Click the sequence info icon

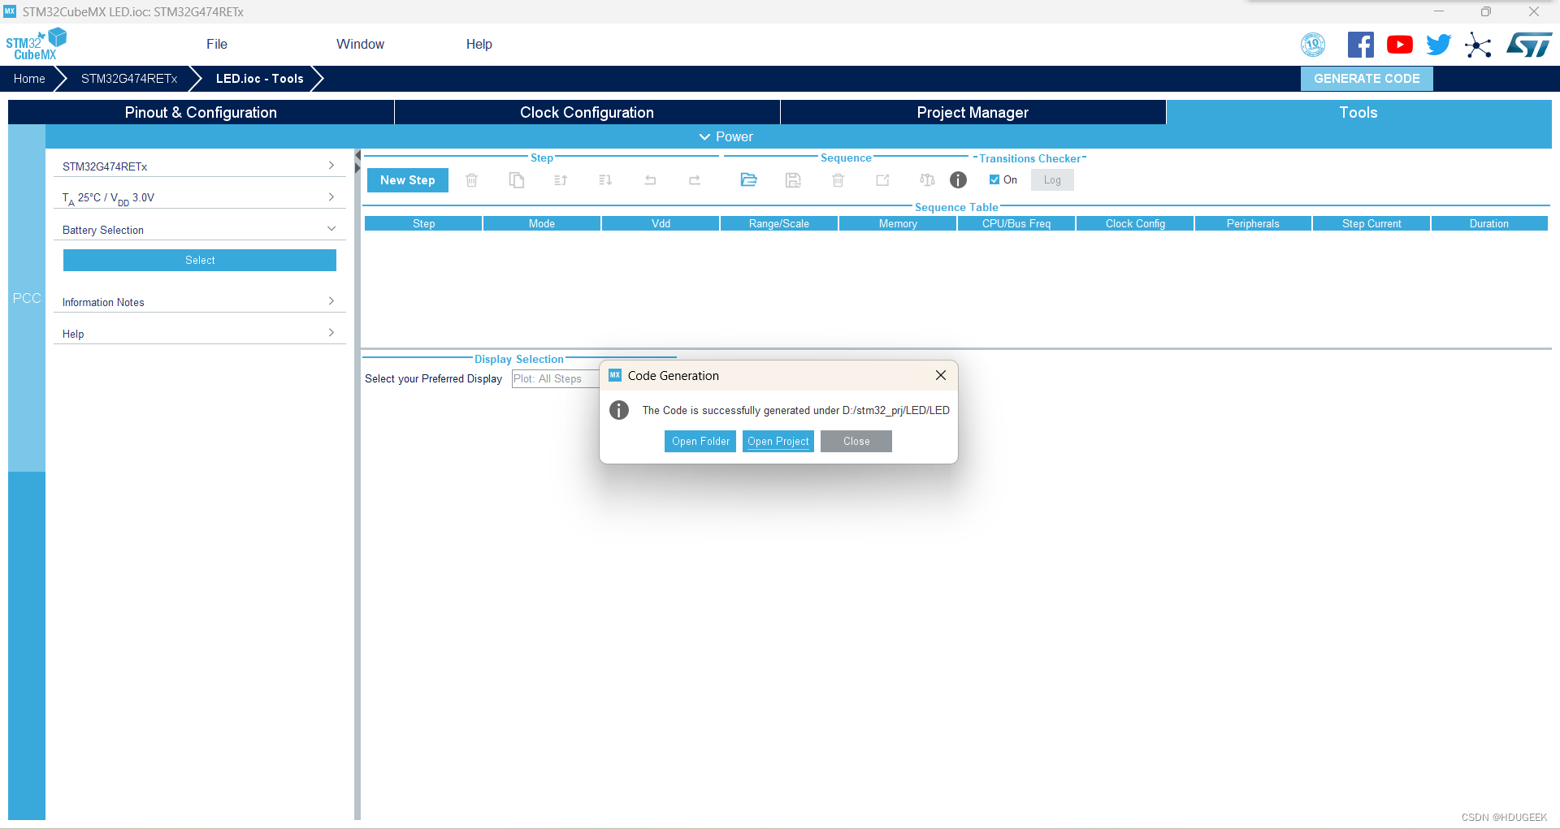point(959,180)
